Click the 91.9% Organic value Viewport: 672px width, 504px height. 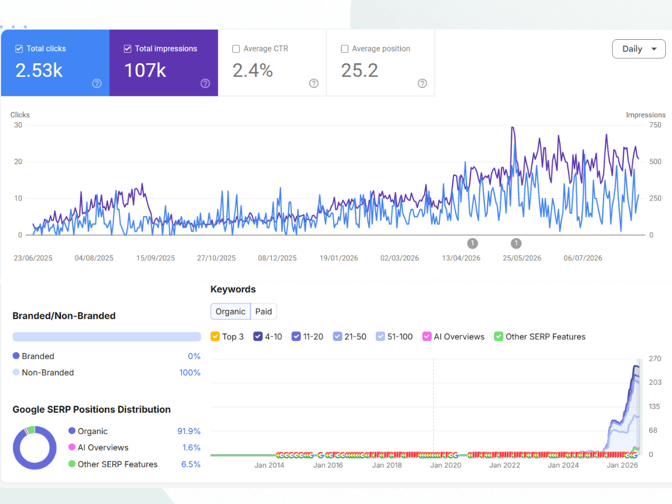click(x=189, y=431)
